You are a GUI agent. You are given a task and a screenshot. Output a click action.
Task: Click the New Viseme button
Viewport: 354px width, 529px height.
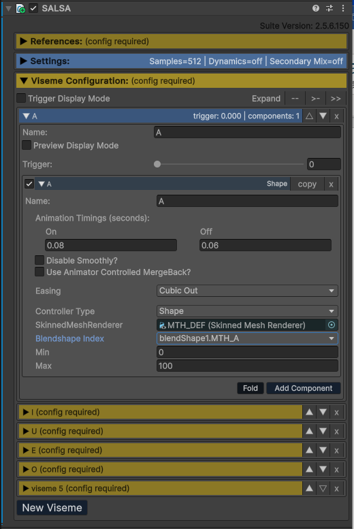pyautogui.click(x=52, y=508)
